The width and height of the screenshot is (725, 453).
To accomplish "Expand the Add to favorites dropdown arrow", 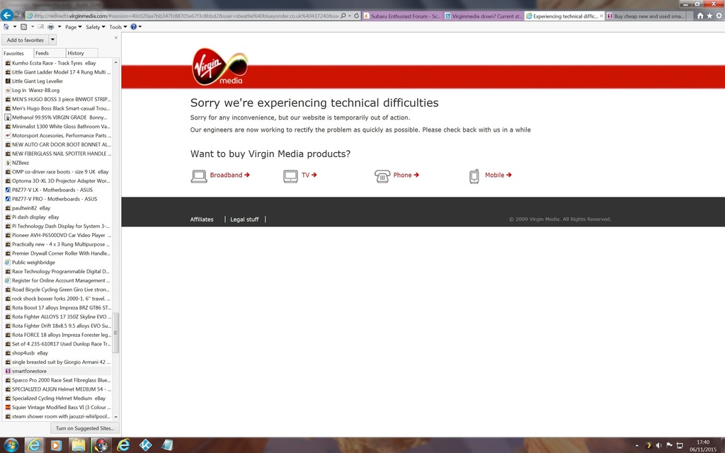I will (52, 40).
